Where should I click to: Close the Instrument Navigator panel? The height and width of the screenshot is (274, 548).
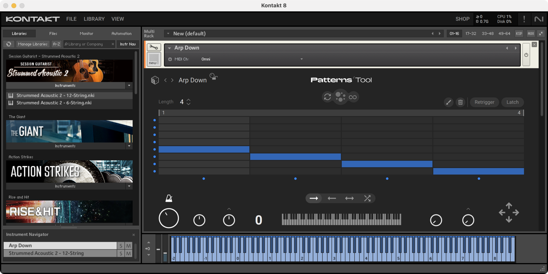[x=134, y=235]
